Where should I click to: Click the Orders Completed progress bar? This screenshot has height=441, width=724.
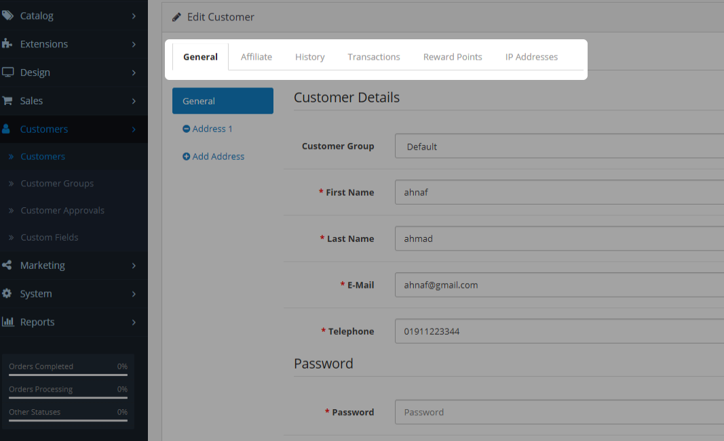(x=68, y=375)
